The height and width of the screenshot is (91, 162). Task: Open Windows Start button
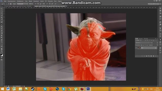click(x=2, y=89)
